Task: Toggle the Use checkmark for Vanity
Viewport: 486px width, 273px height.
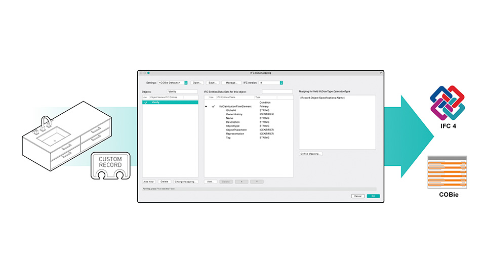Action: pyautogui.click(x=146, y=103)
